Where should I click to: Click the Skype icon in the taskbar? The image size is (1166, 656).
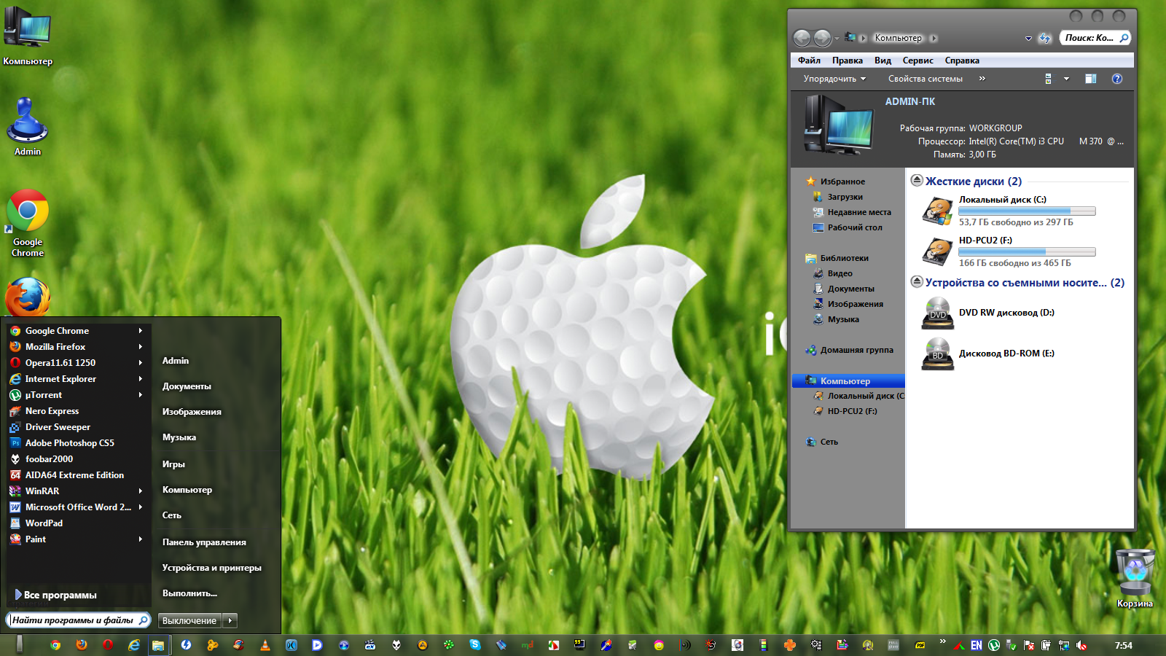475,645
